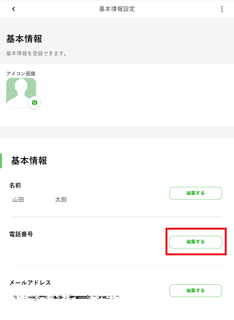Tap the green camera icon on avatar

[x=34, y=102]
